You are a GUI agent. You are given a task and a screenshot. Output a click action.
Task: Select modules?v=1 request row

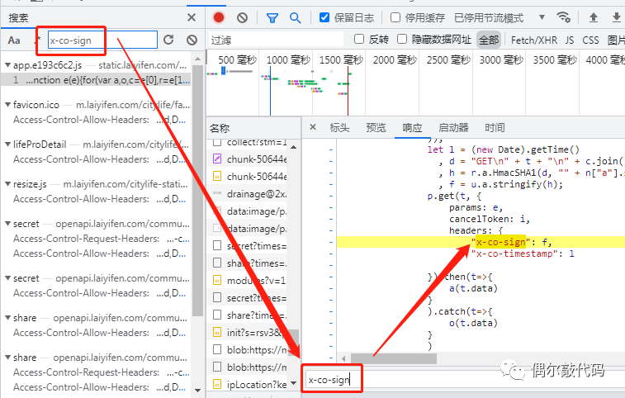[x=248, y=281]
